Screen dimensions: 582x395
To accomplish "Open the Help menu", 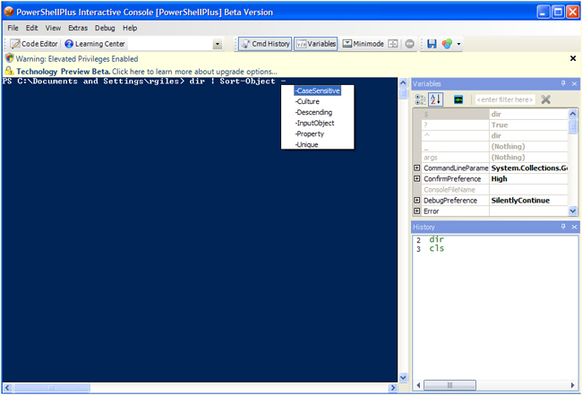I will [x=130, y=28].
